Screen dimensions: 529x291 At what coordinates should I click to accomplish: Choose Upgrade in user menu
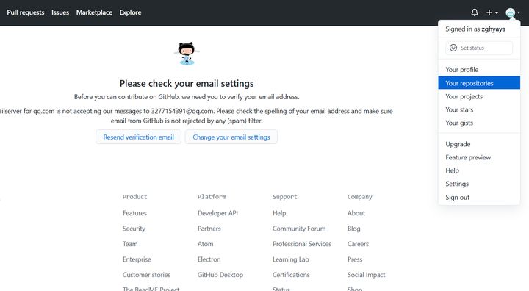479,144
